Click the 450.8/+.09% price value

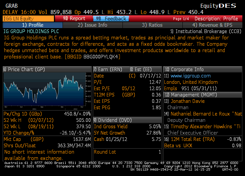(77, 114)
